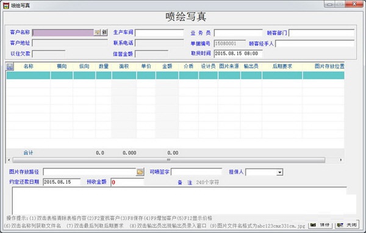Click the 预收金额 field showing 0

click(127, 182)
